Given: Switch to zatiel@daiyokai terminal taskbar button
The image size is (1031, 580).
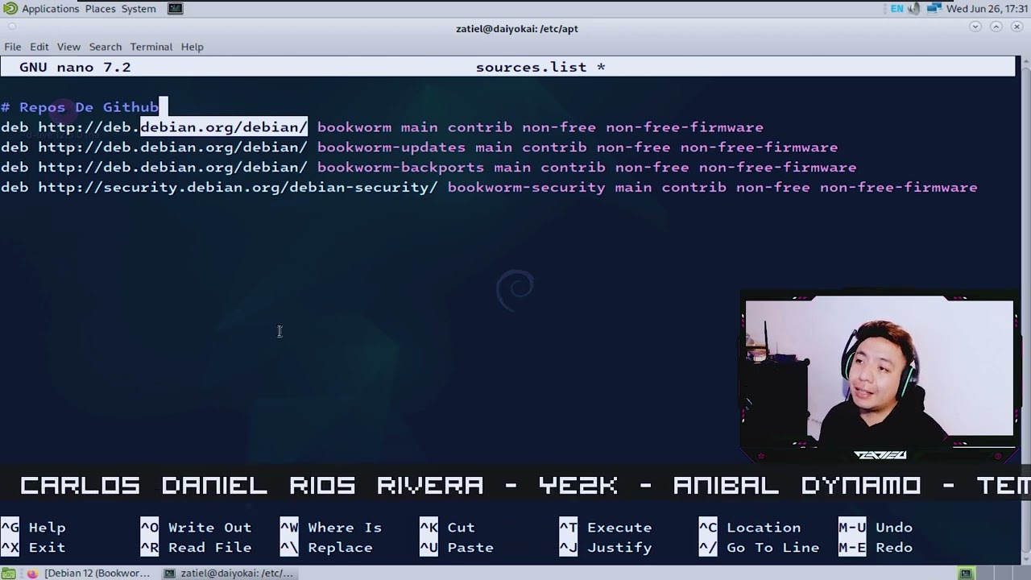Looking at the screenshot, I should tap(230, 574).
